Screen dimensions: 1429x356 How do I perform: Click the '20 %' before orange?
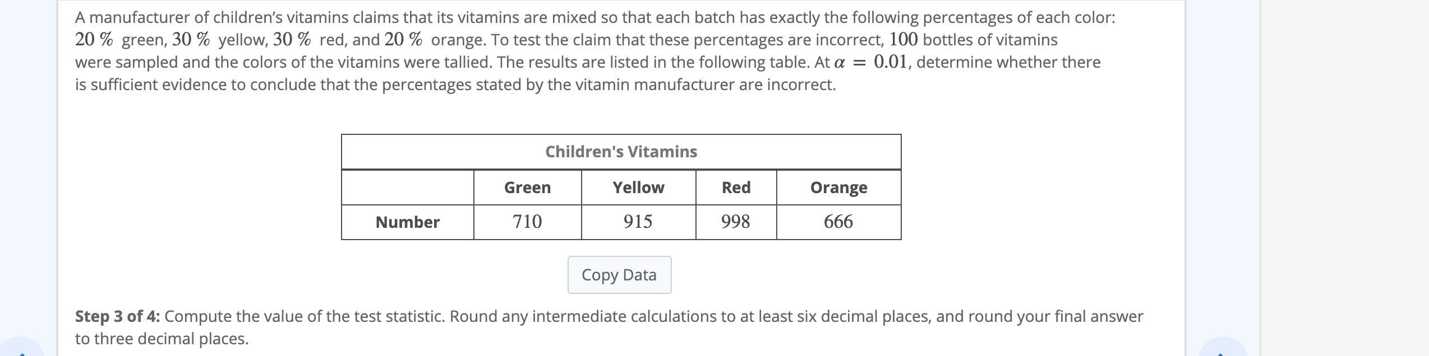point(404,40)
